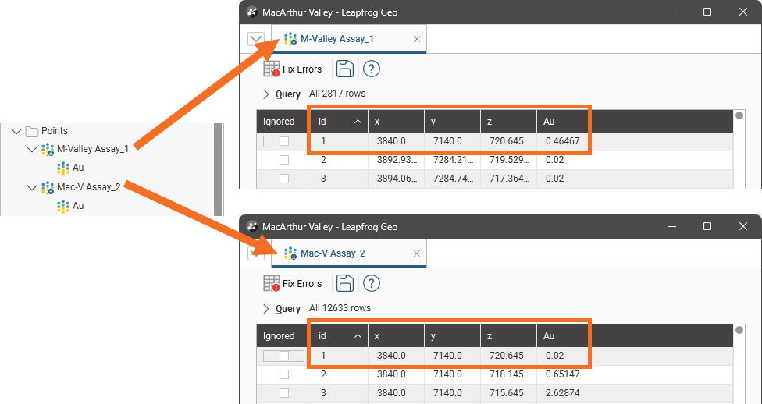This screenshot has width=762, height=404.
Task: Open help in Mac-V Assay_2 window
Action: click(372, 284)
